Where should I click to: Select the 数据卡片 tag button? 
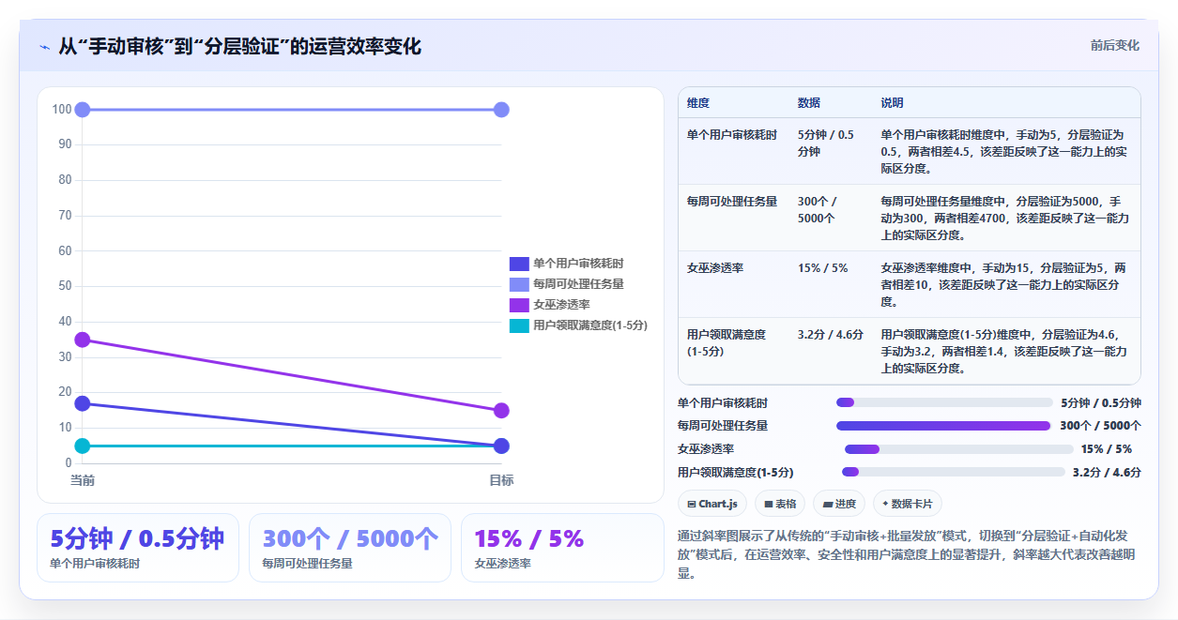pos(908,504)
